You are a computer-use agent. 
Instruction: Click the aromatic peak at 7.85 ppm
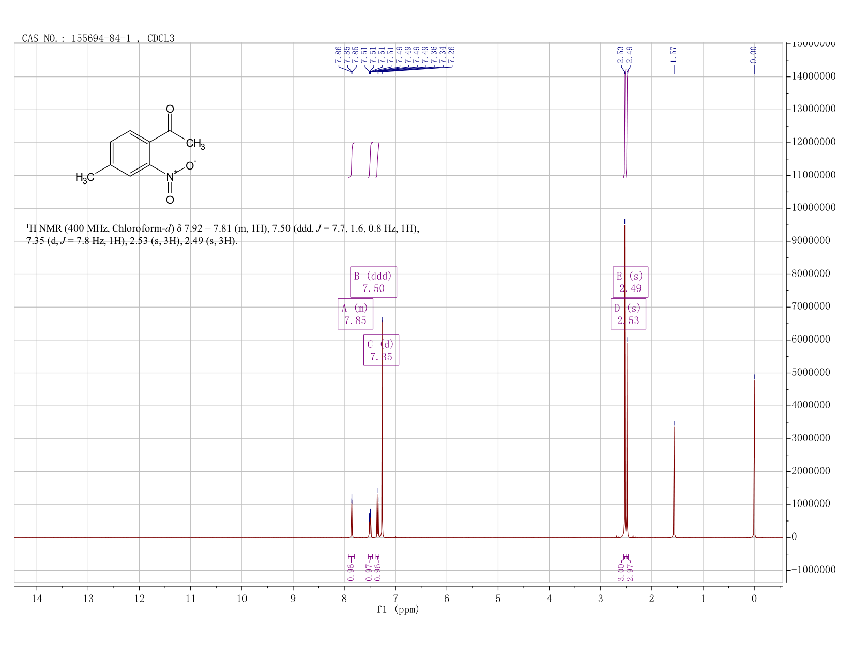pos(352,519)
